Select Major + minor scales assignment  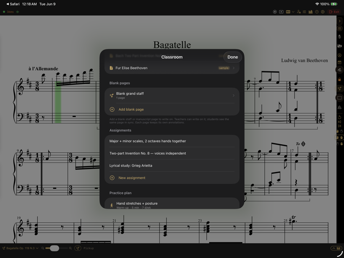(172, 141)
